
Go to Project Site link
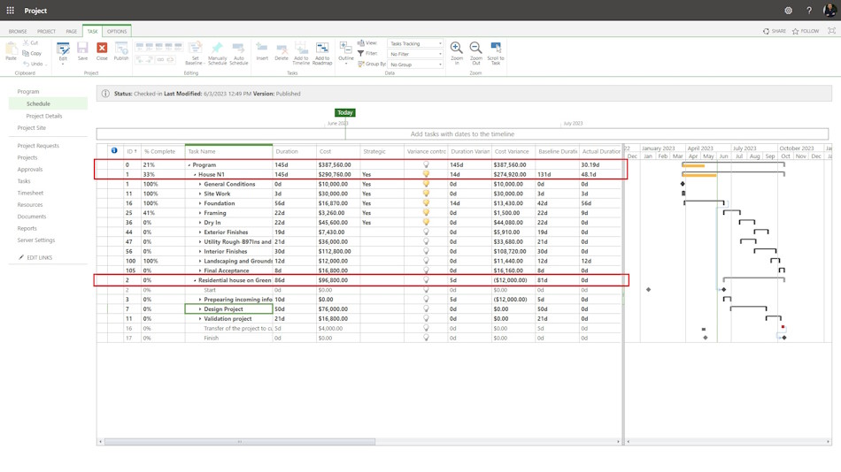(x=32, y=127)
